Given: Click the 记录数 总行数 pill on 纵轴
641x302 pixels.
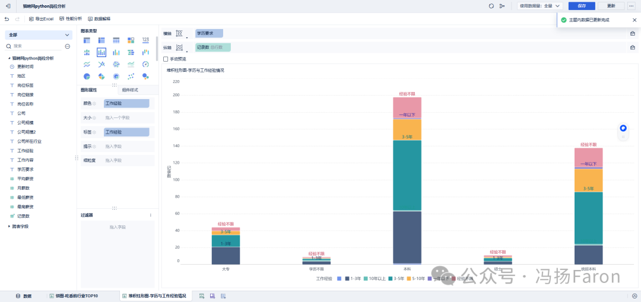Looking at the screenshot, I should pyautogui.click(x=213, y=47).
